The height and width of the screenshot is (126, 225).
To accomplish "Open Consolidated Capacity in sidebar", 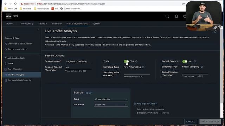I will coord(20,80).
